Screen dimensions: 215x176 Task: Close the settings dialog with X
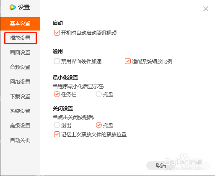[x=206, y=9]
